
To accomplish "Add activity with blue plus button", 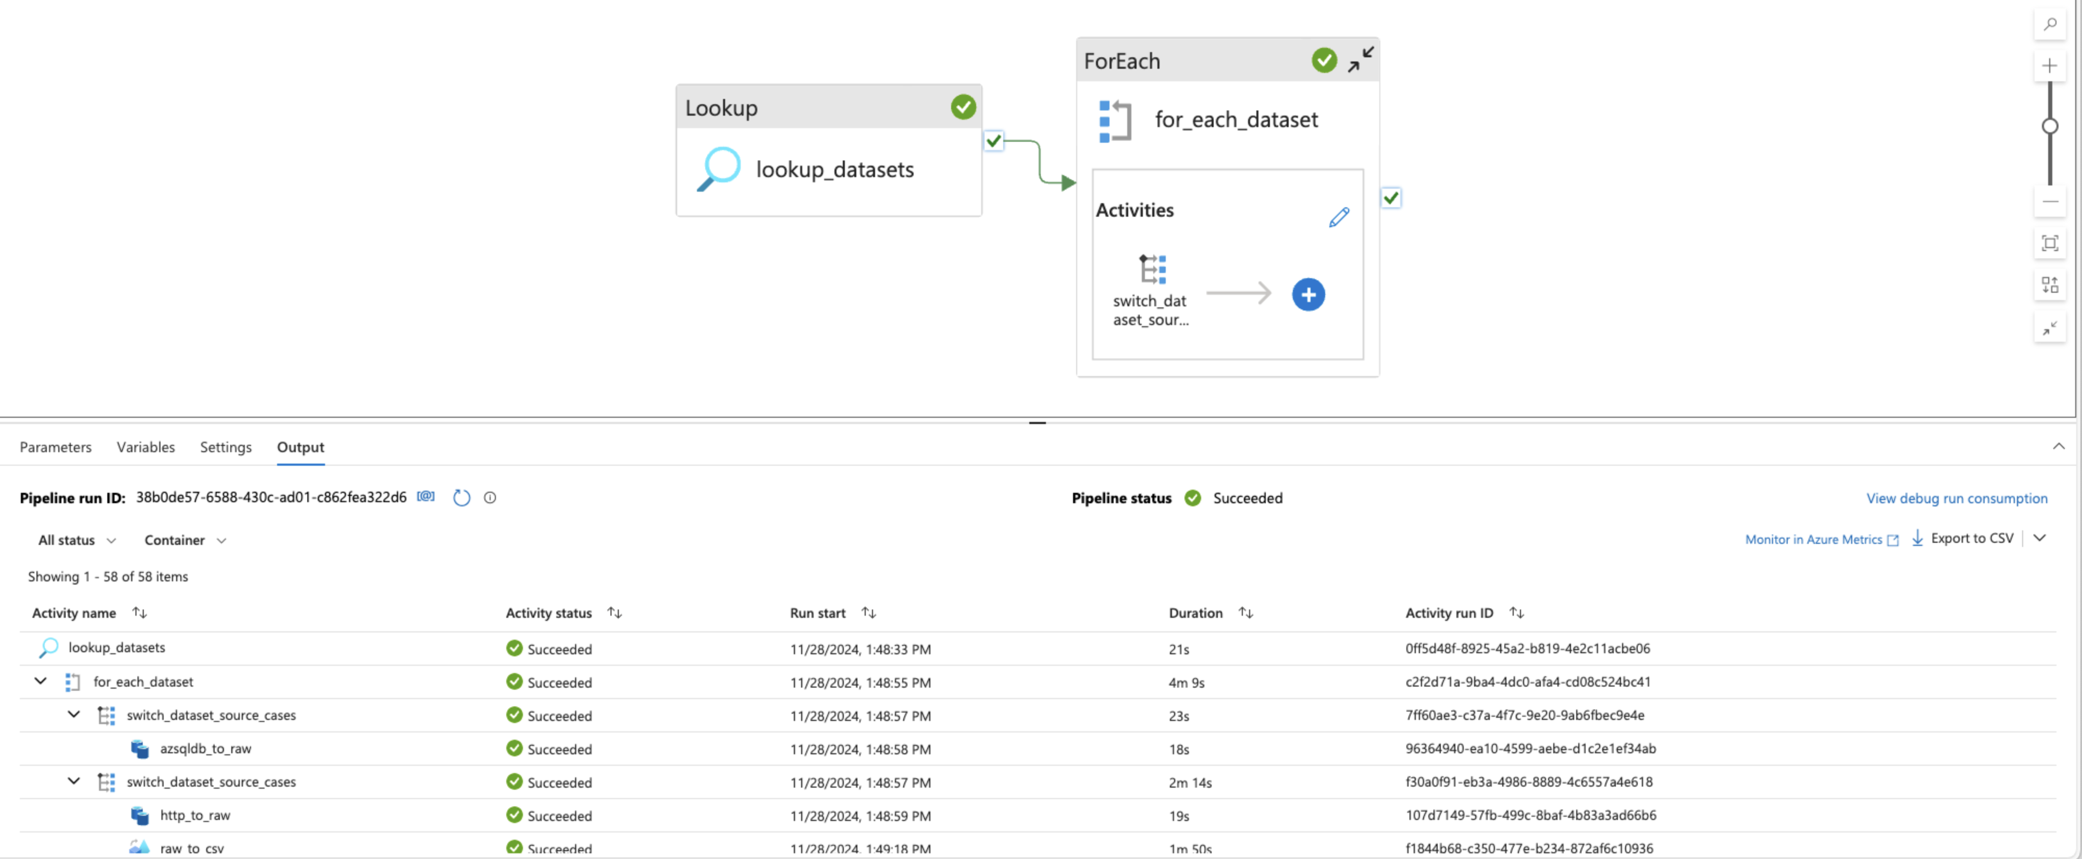I will click(1308, 294).
